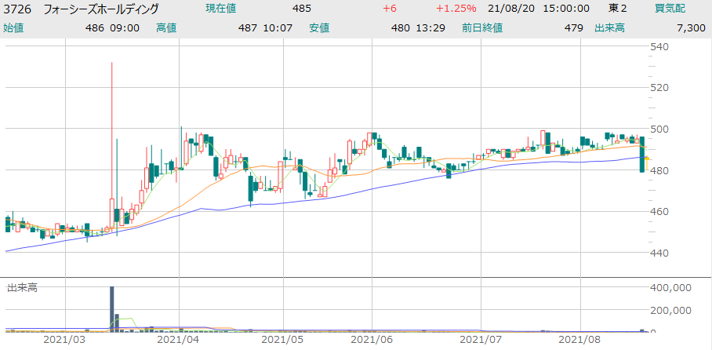Click the 出来高 label in volume panel
Viewport: 712px width, 350px height.
coord(22,287)
